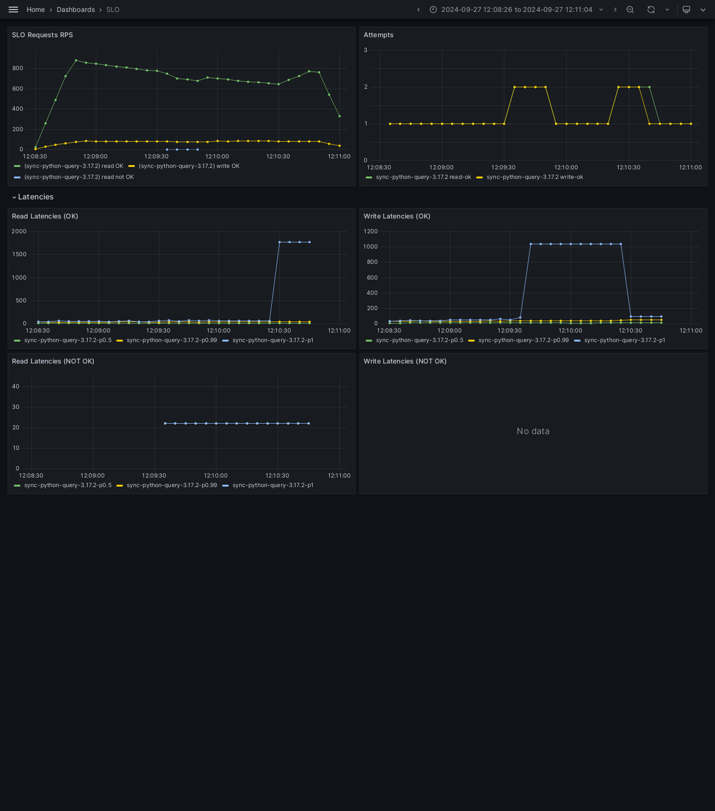Zoom out the time range
Viewport: 715px width, 811px height.
pos(630,10)
